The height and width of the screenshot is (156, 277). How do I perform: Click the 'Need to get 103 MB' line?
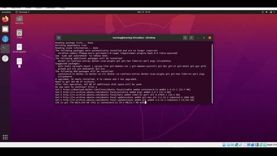(x=75, y=82)
